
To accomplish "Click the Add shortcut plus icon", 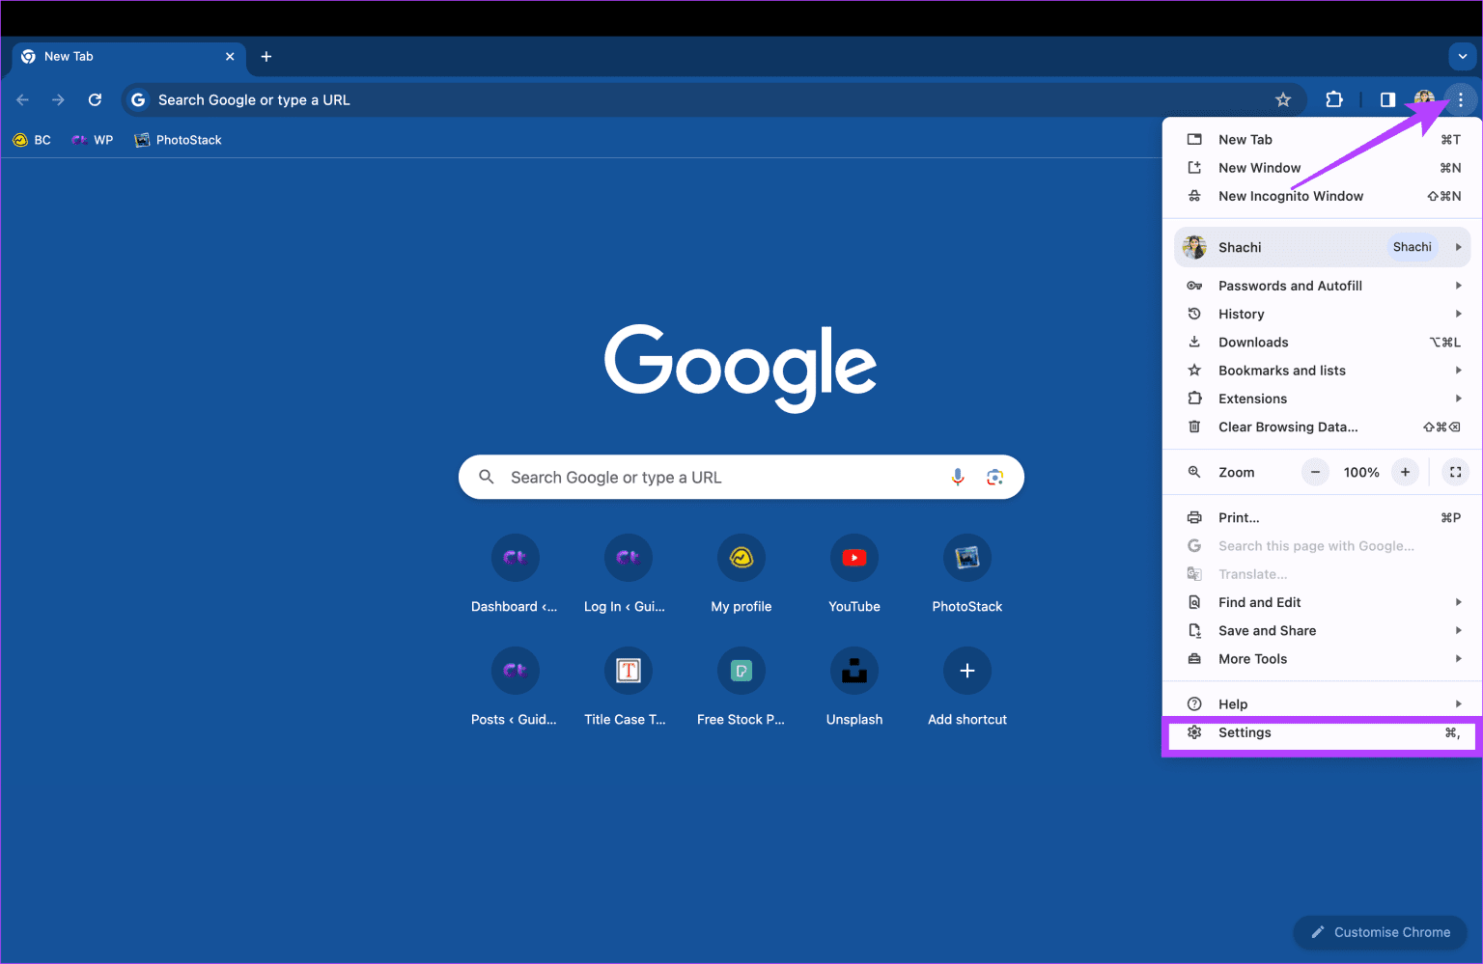I will click(x=967, y=671).
